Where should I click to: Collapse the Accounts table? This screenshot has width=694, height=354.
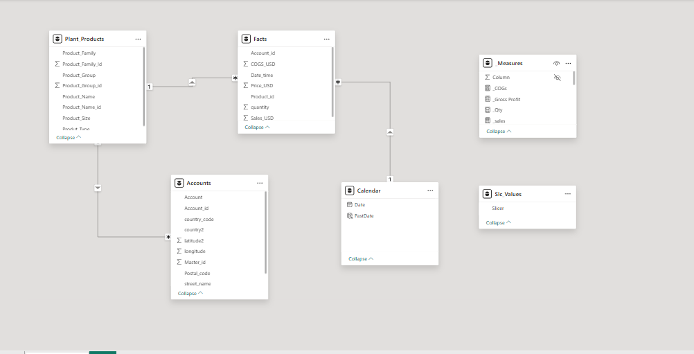pos(190,293)
